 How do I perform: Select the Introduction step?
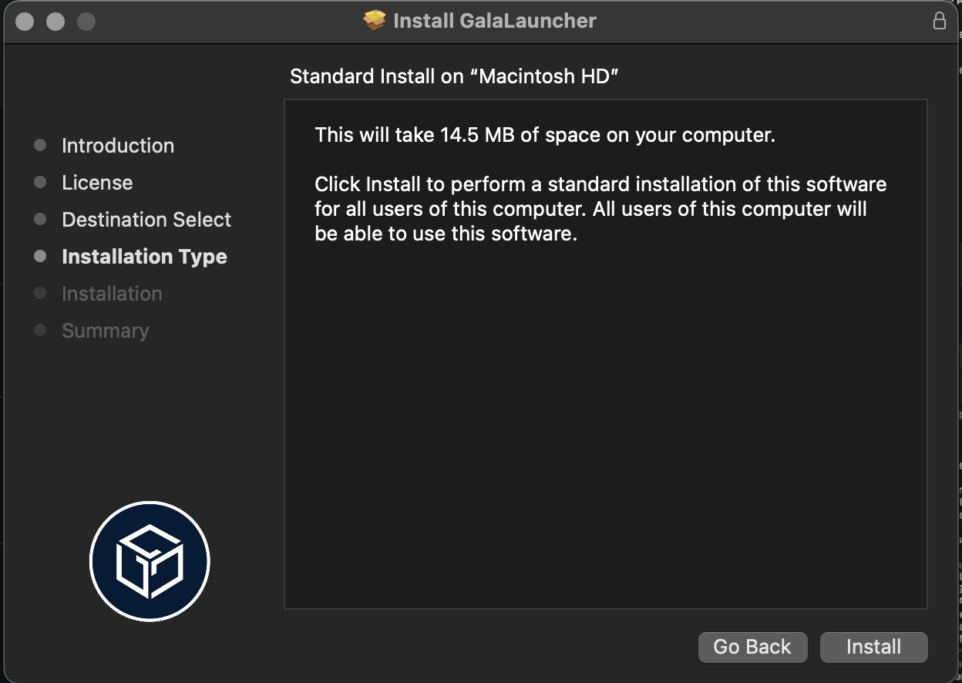pos(118,146)
